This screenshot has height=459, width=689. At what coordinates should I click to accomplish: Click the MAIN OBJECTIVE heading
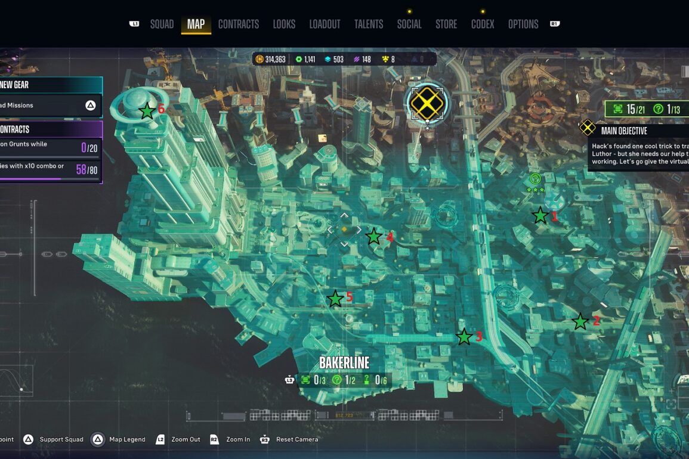click(x=624, y=131)
